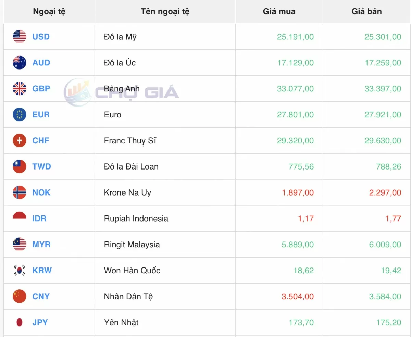Click the Taiwan flag icon
The height and width of the screenshot is (337, 411).
(20, 166)
